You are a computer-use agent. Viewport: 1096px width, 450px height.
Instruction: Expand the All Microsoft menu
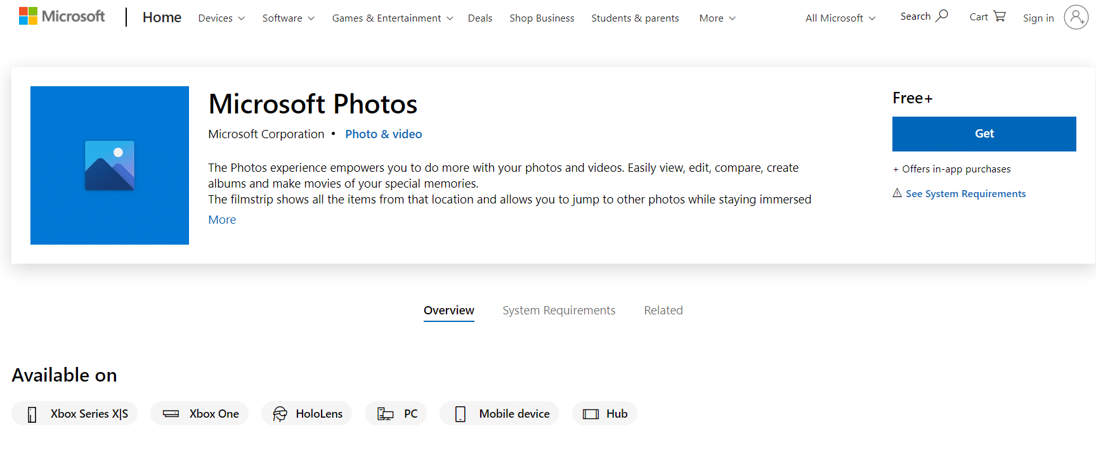(840, 18)
